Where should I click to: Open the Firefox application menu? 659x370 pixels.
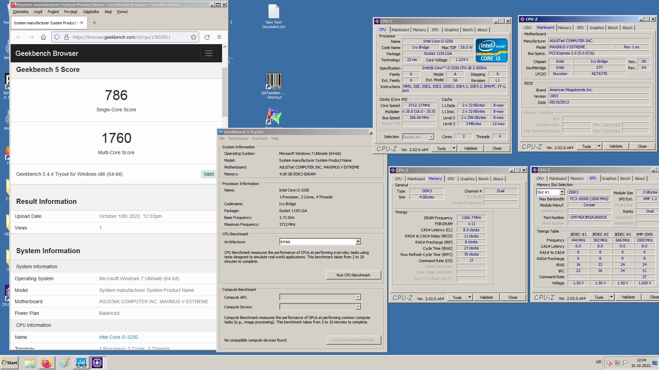pos(219,37)
